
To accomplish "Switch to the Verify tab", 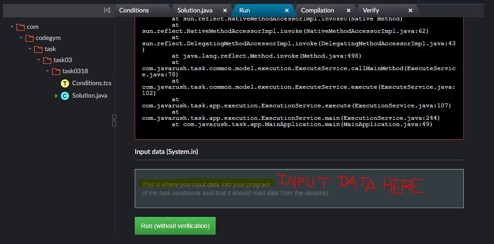I will (372, 10).
